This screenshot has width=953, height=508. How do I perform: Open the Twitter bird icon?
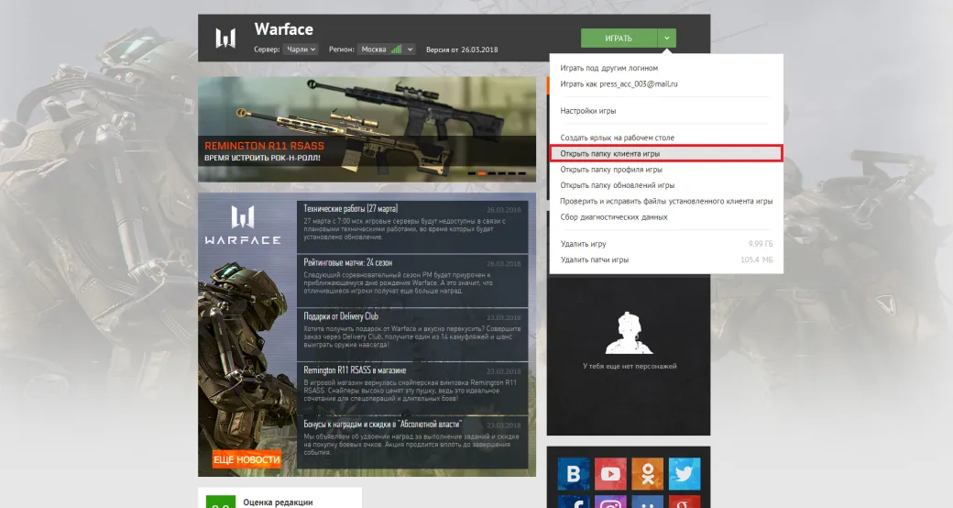click(x=685, y=473)
